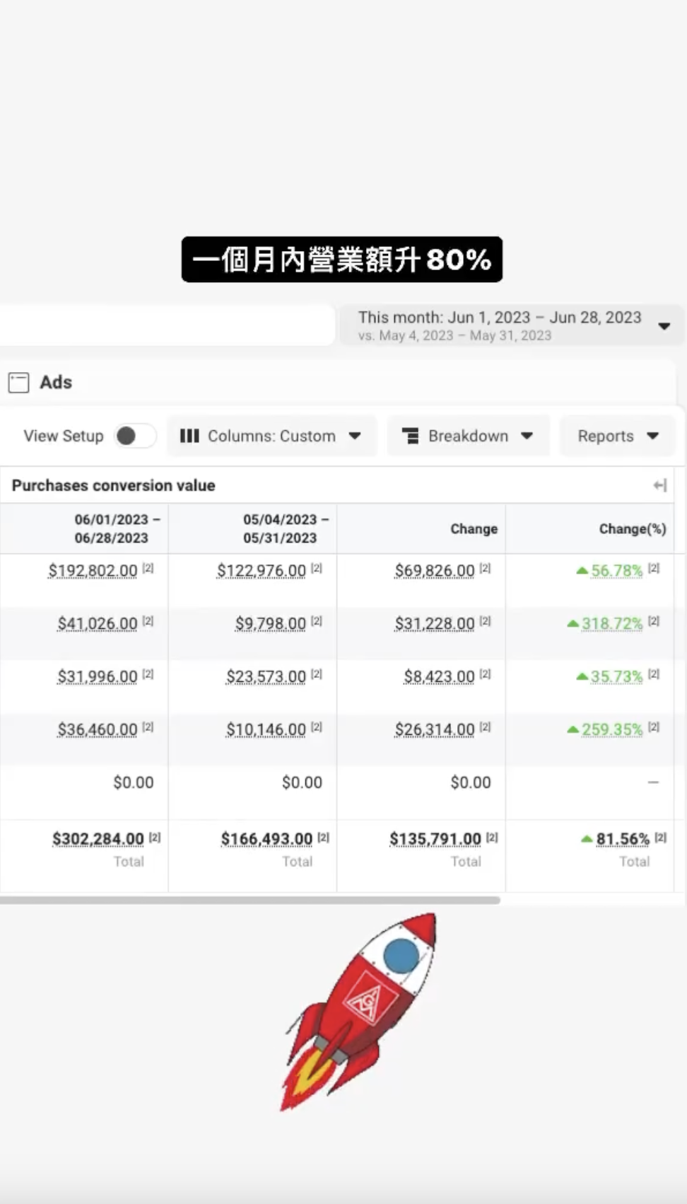687x1204 pixels.
Task: Click the green up arrow beside 318.72%
Action: coord(573,624)
